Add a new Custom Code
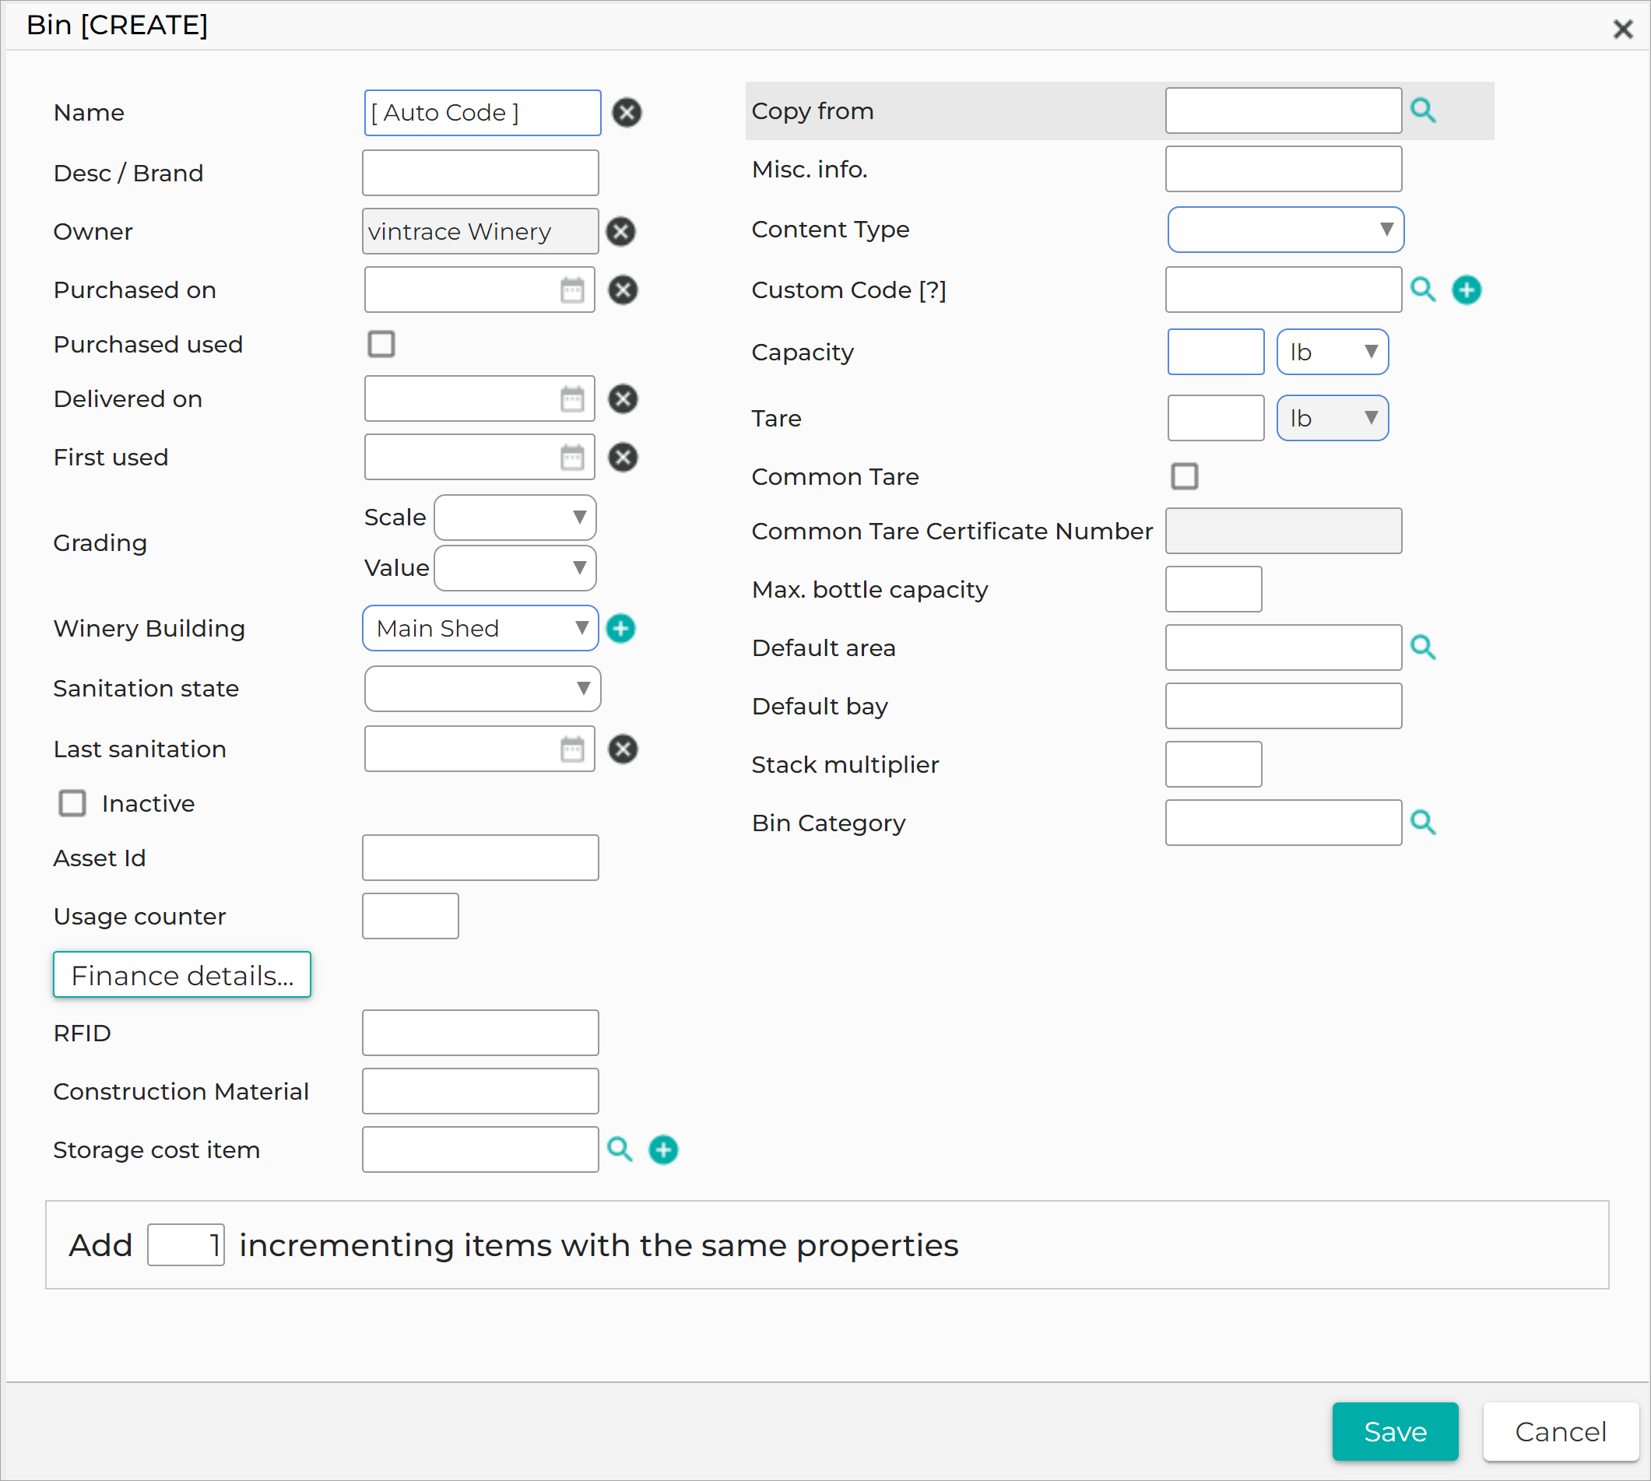The image size is (1651, 1481). point(1467,290)
